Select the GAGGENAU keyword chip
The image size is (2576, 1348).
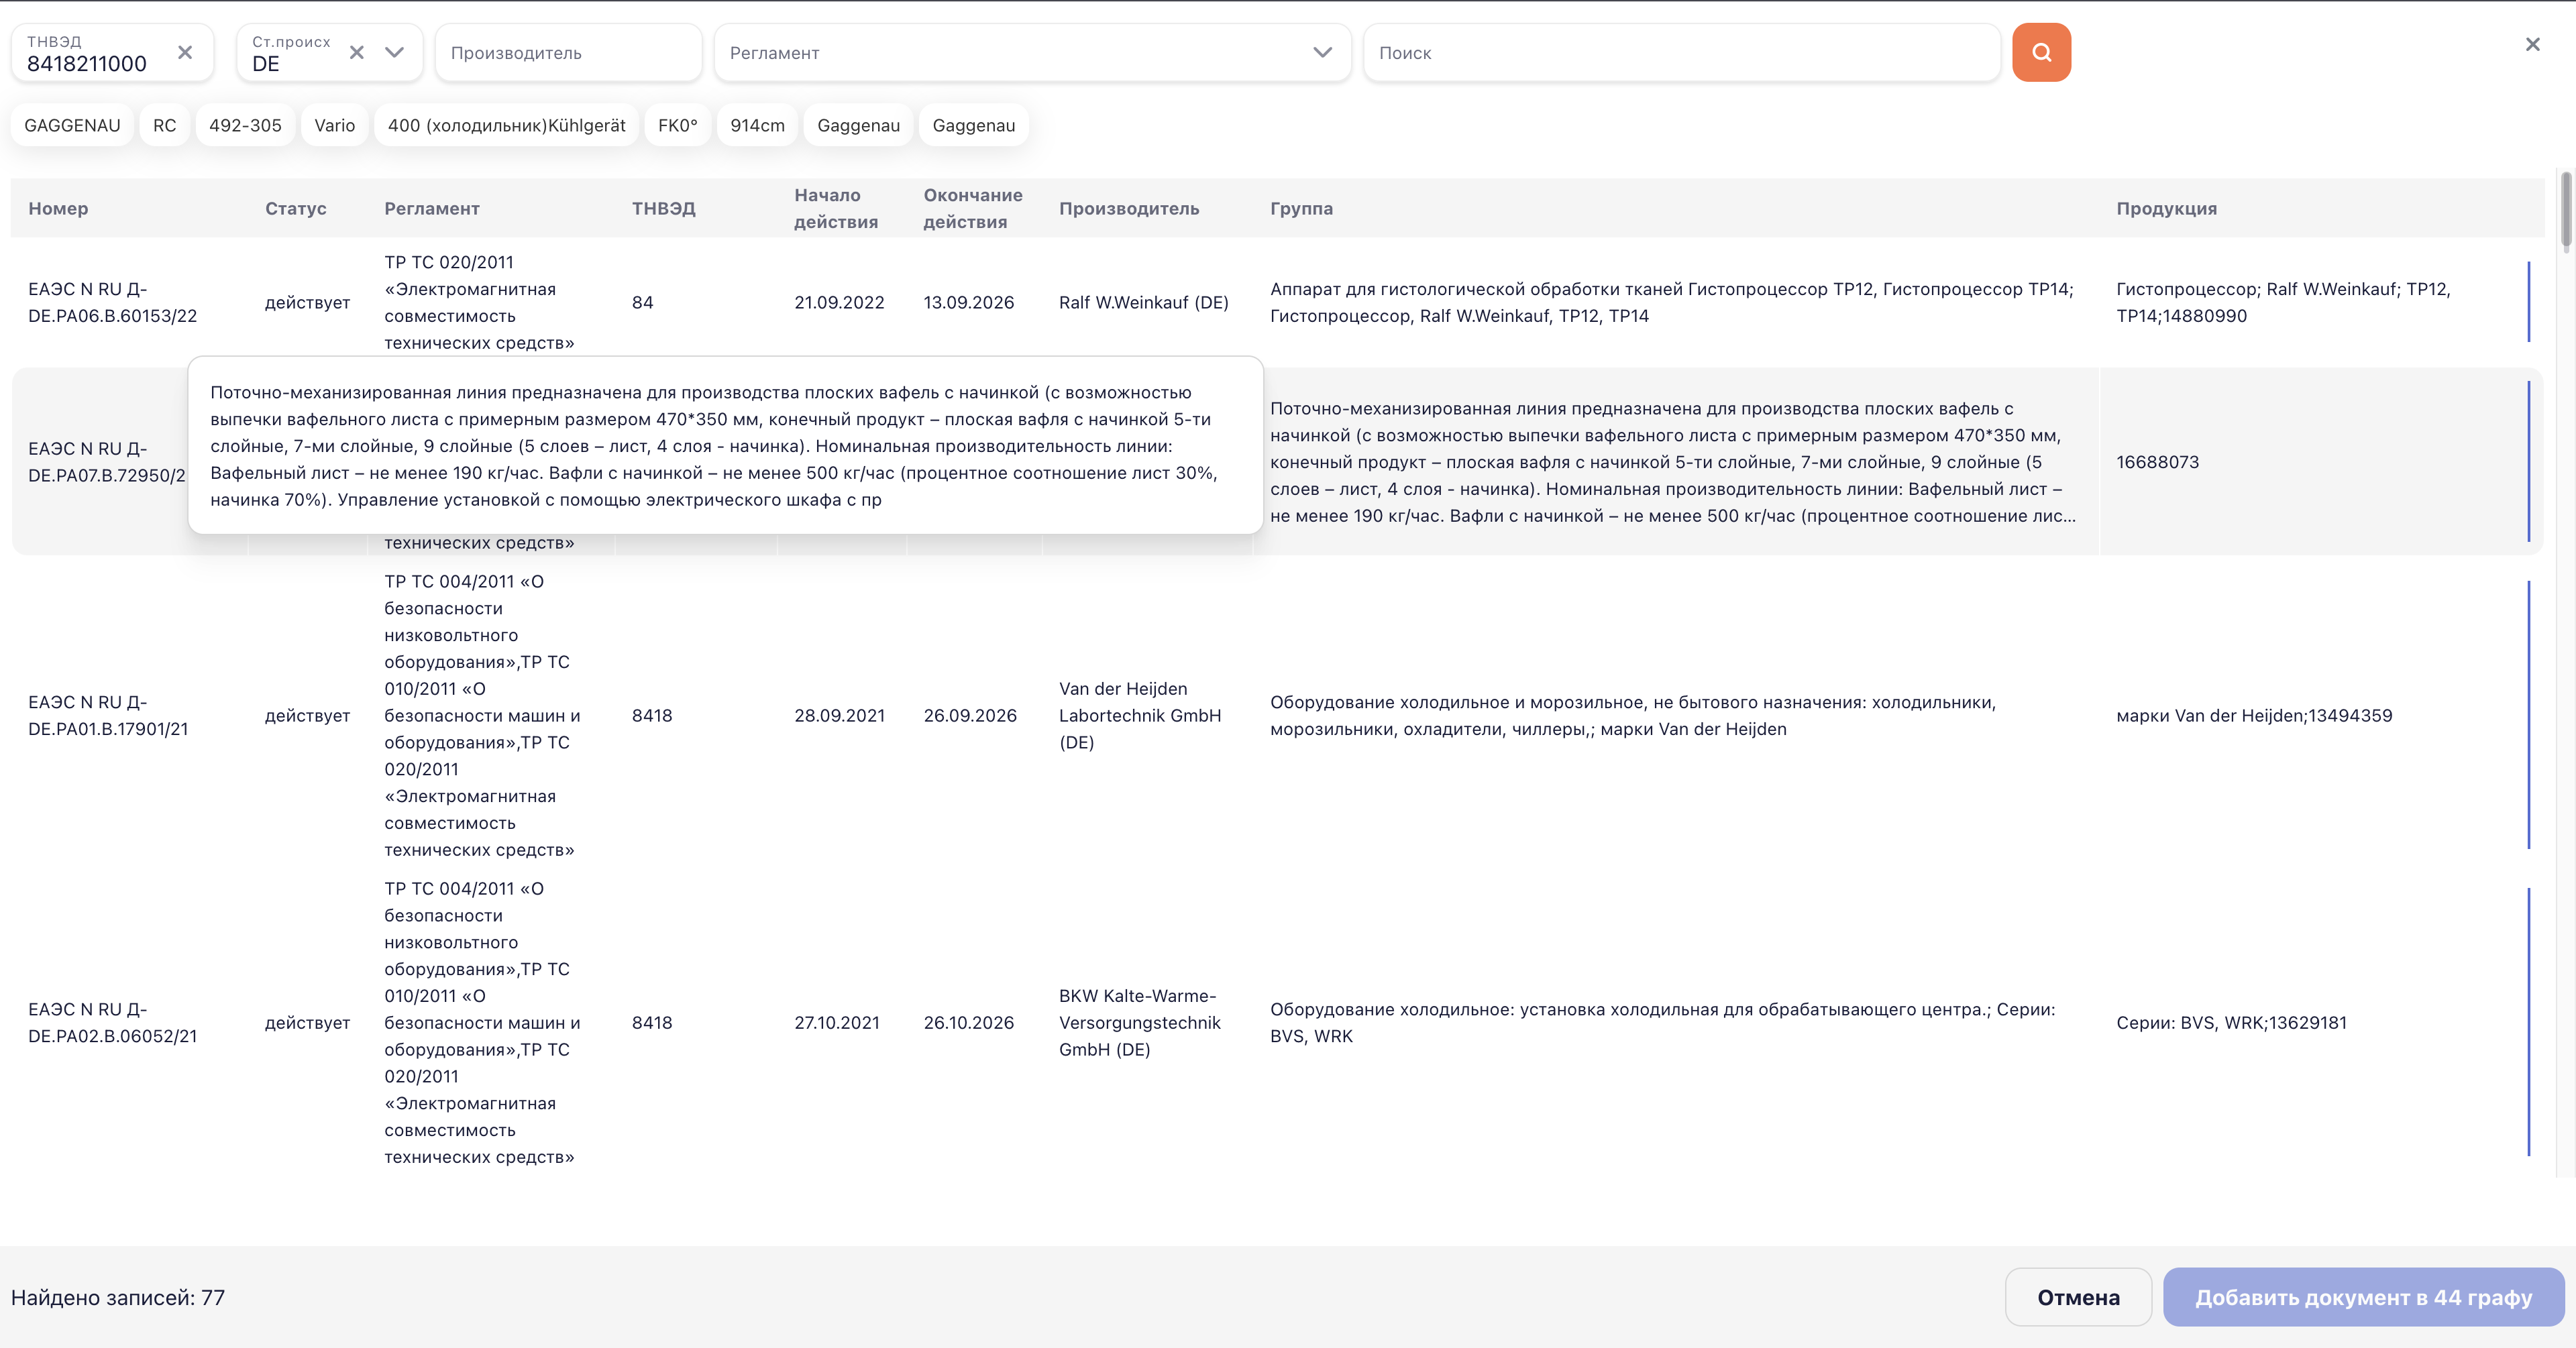click(72, 126)
